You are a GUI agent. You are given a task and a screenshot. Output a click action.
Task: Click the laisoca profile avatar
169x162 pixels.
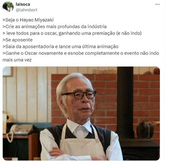tap(8, 7)
